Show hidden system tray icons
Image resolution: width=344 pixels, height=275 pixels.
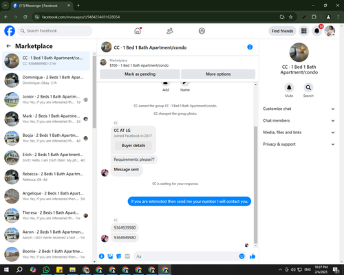pos(280,269)
